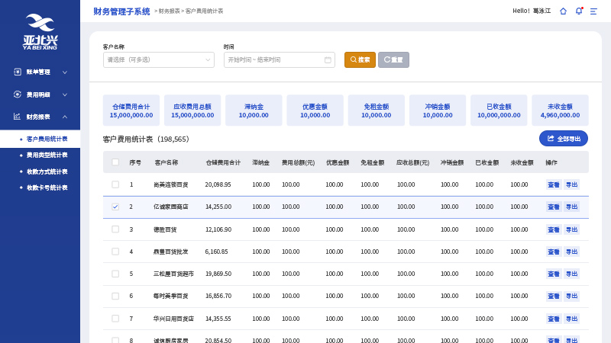Image resolution: width=611 pixels, height=343 pixels.
Task: Open 收款方式统计表 in the sidebar
Action: [47, 171]
